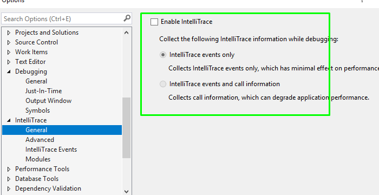
Task: Expand the Work Items node
Action: [x=9, y=52]
